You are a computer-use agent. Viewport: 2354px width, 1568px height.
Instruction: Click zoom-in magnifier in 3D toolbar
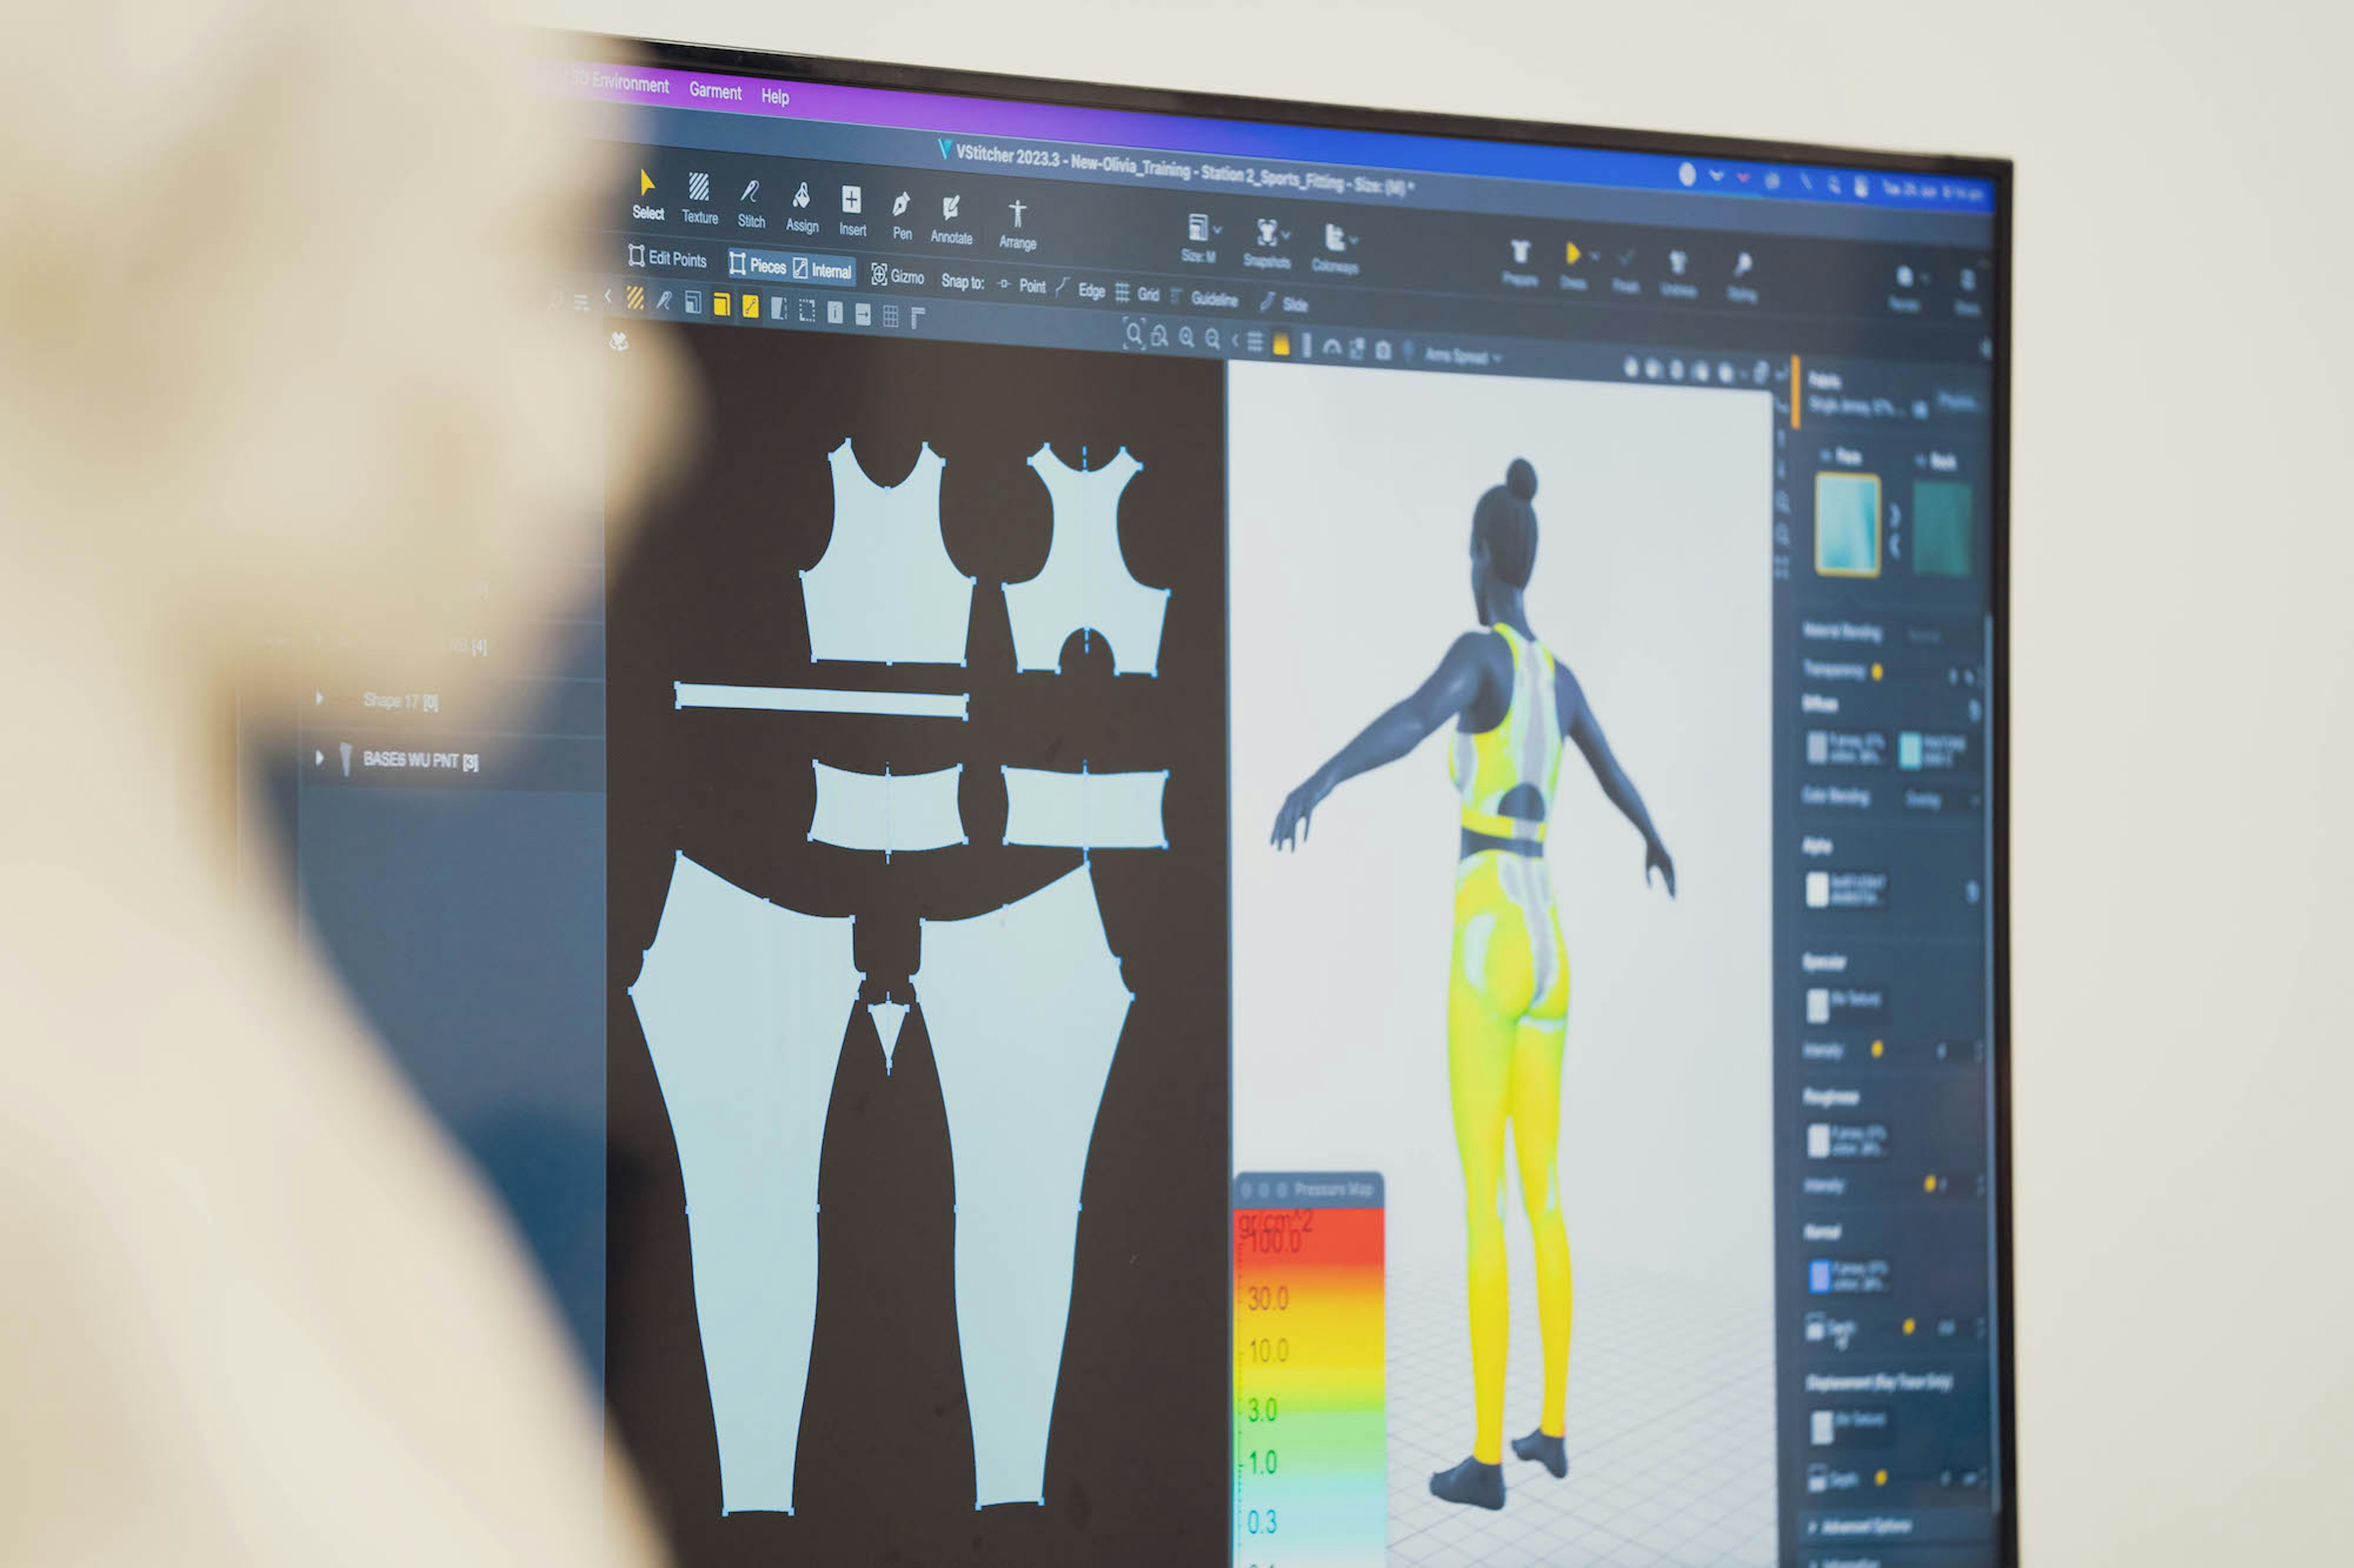point(1187,338)
